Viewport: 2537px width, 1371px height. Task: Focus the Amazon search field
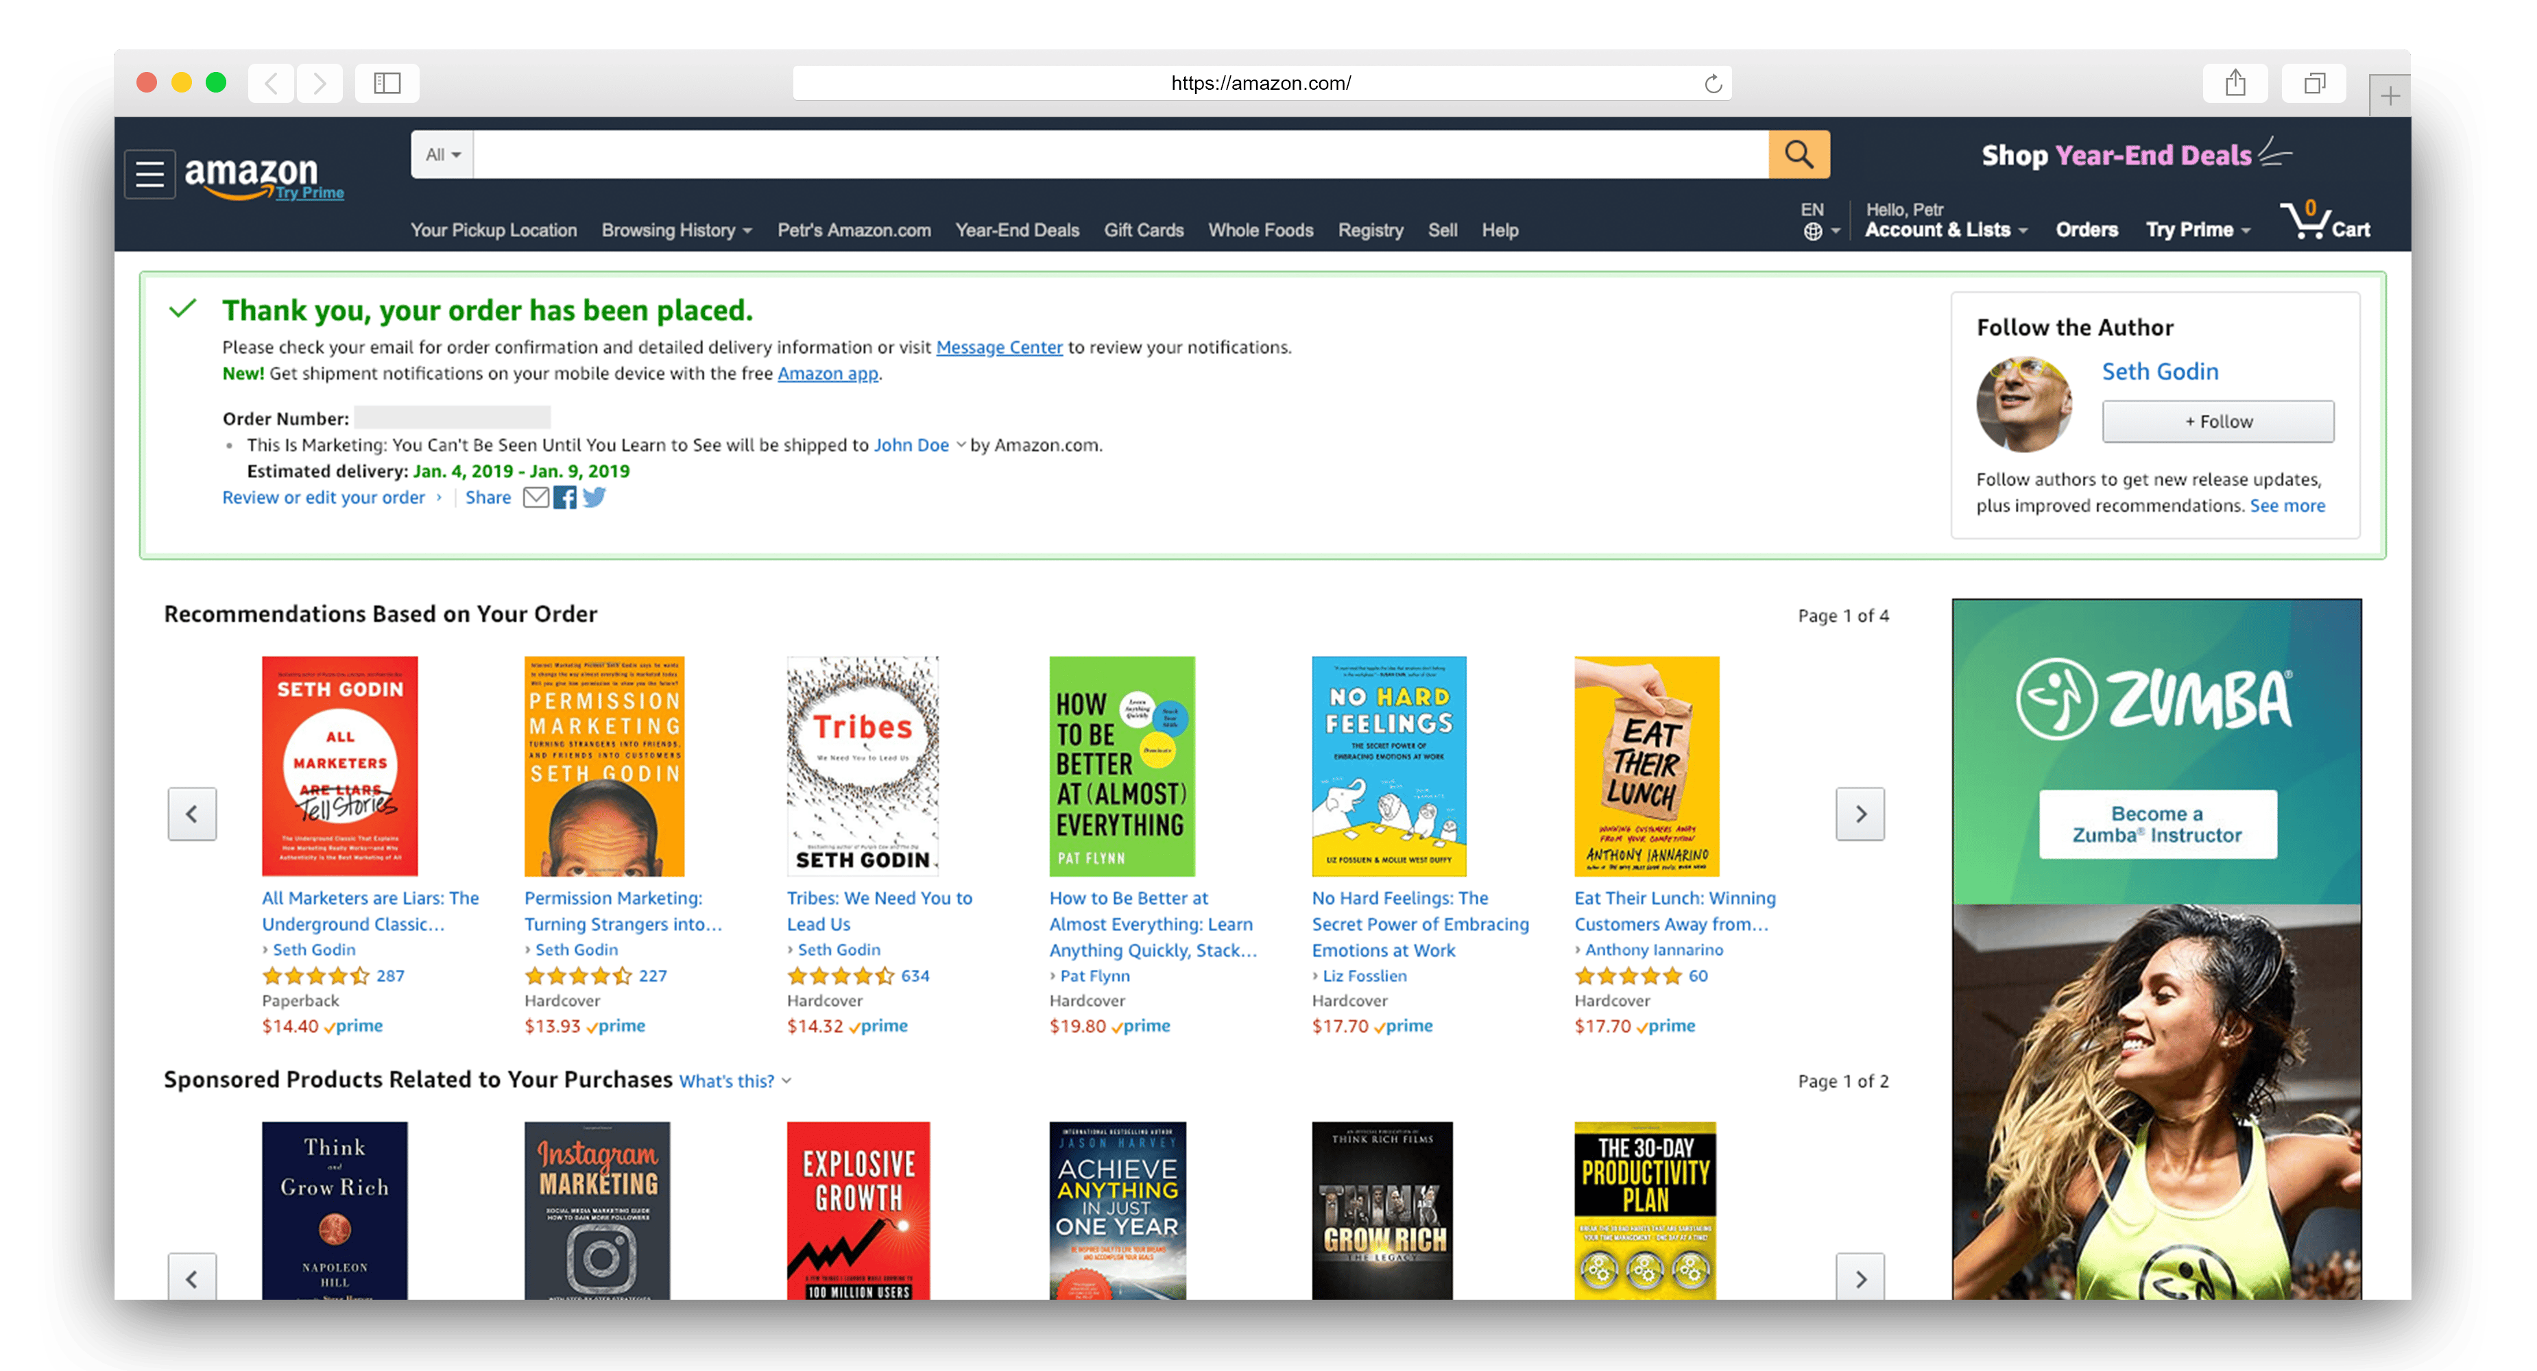(1121, 155)
